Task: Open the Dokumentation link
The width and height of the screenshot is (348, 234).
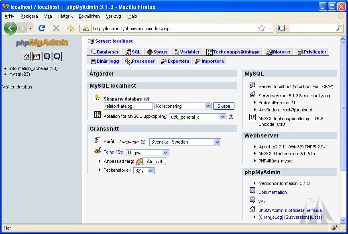Action: click(x=273, y=192)
